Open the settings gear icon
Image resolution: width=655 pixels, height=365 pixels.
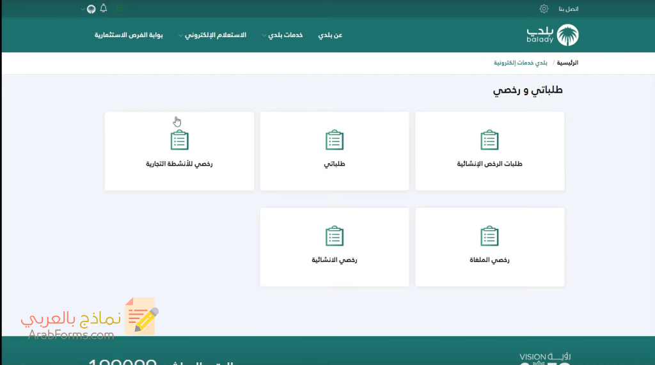[544, 9]
